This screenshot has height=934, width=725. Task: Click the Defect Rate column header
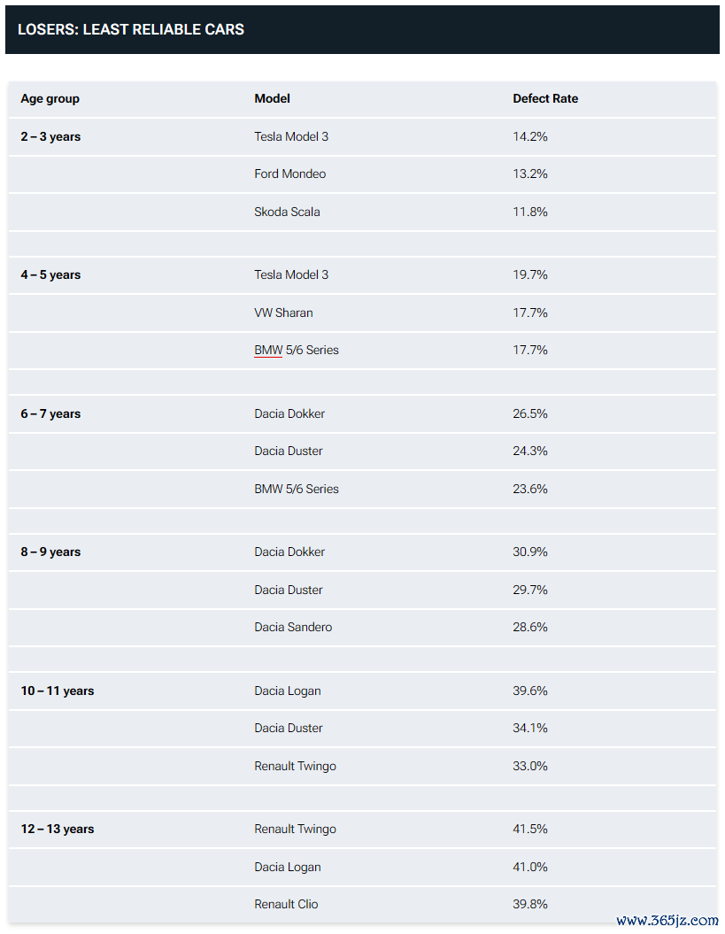(x=545, y=99)
